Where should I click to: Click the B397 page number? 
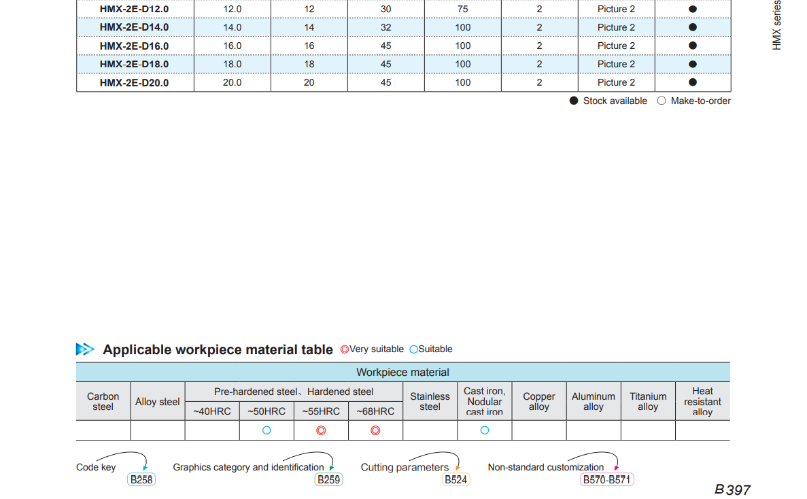(732, 489)
